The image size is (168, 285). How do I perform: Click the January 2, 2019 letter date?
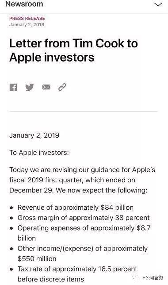pyautogui.click(x=34, y=135)
